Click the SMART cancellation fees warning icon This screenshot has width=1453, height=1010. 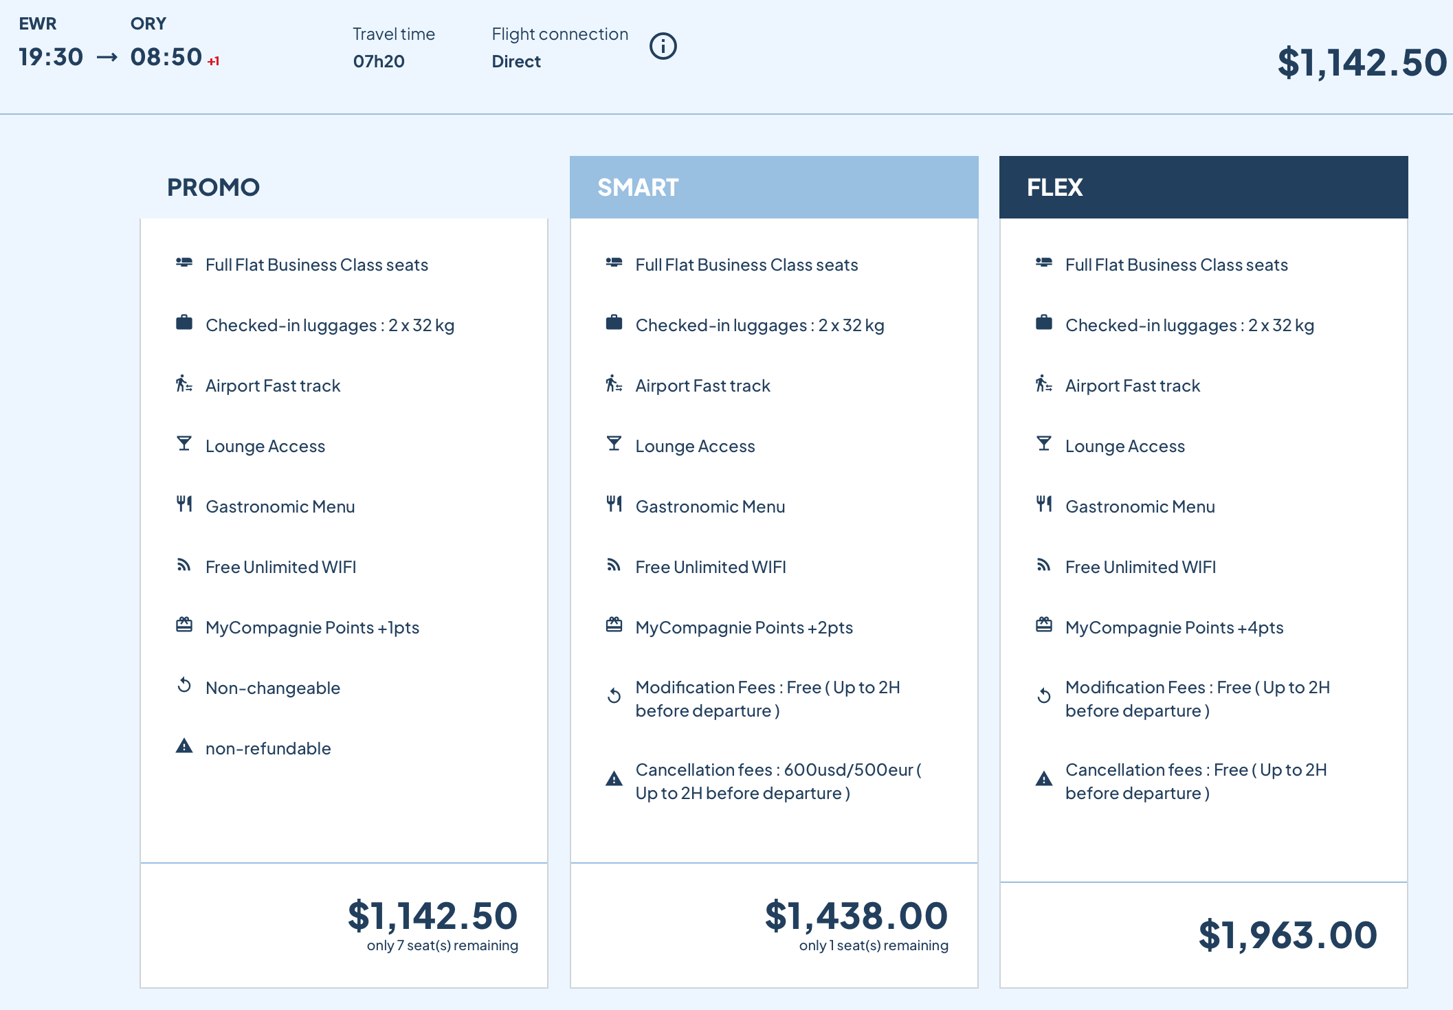point(614,779)
